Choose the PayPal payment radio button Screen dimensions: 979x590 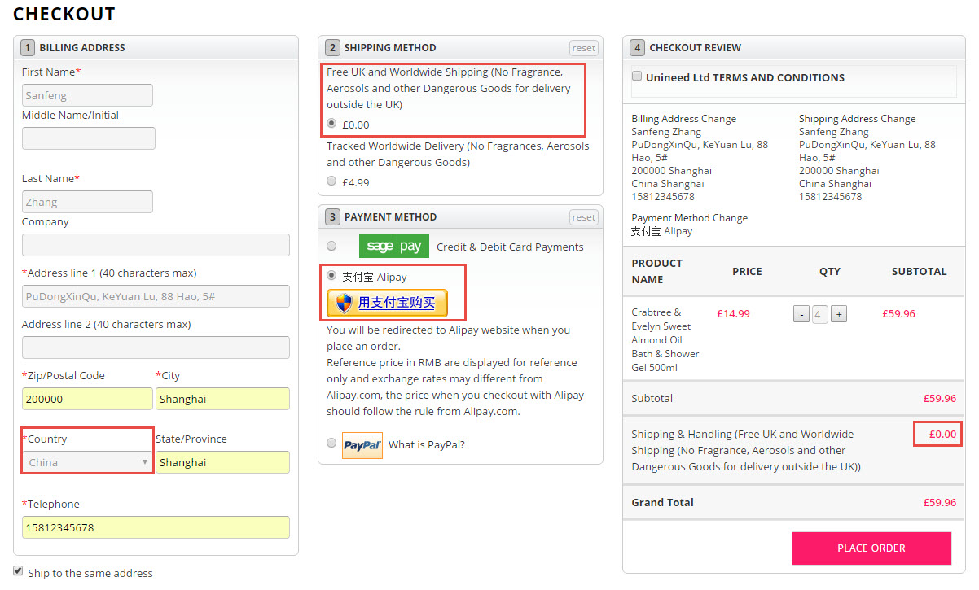[331, 444]
